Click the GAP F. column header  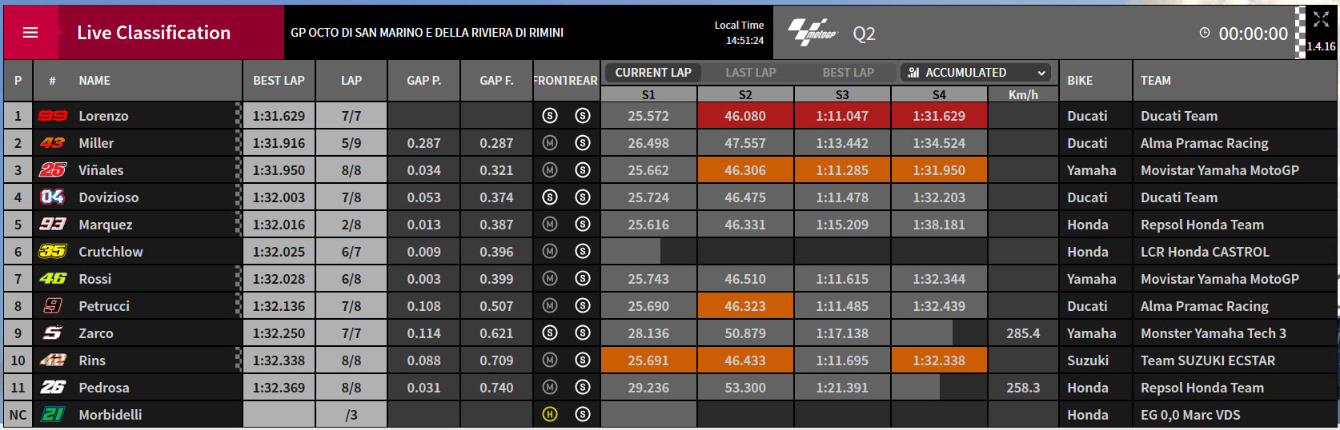pos(496,81)
